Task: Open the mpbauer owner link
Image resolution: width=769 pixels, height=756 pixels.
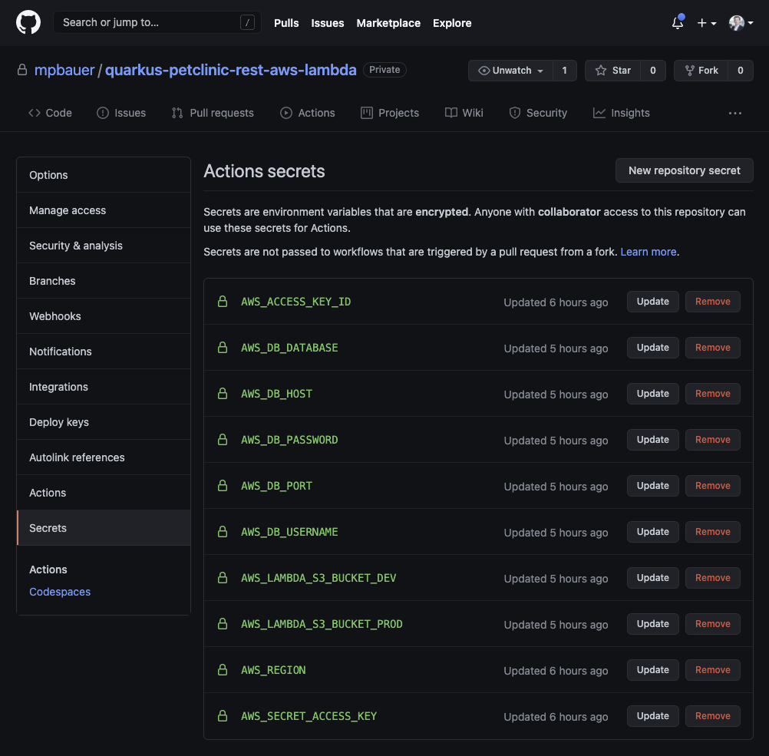Action: 64,70
